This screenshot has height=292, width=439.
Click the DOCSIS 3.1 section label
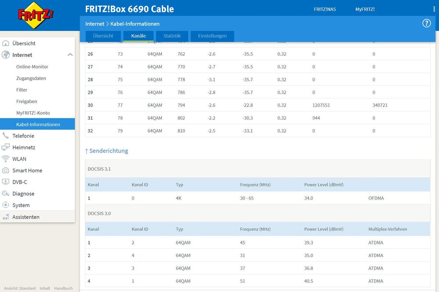pyautogui.click(x=99, y=169)
